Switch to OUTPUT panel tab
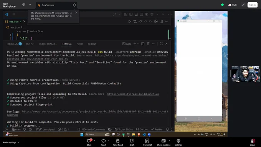 30,44
